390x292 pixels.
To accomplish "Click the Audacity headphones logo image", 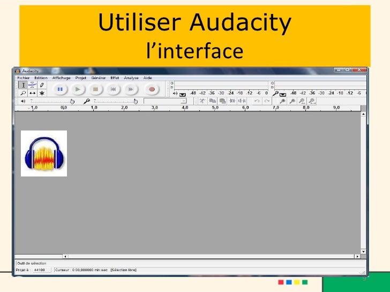I will [x=44, y=153].
